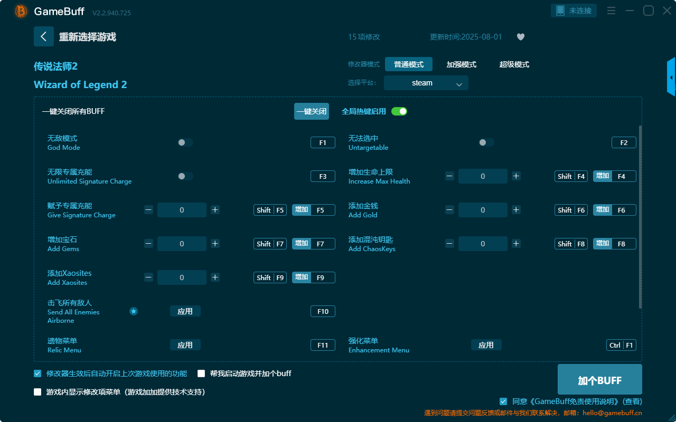676x422 pixels.
Task: Click the 增加 F4 hotkey box
Action: pos(615,176)
